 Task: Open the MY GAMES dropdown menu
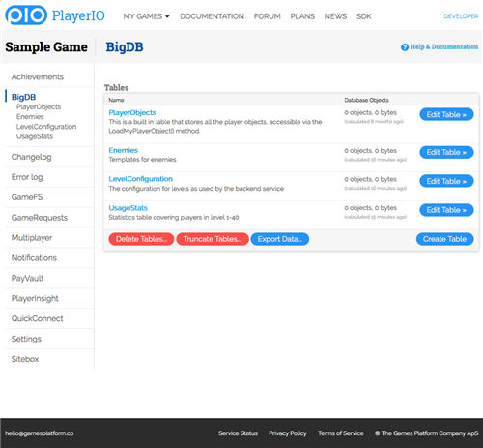(146, 16)
